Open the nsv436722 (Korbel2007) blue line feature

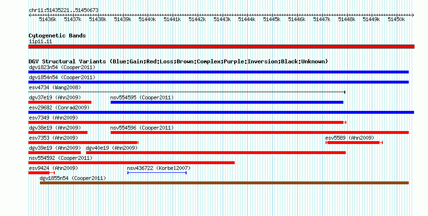[157, 173]
